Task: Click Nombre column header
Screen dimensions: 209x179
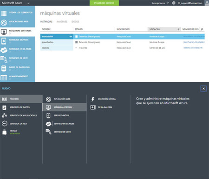Action: point(46,29)
